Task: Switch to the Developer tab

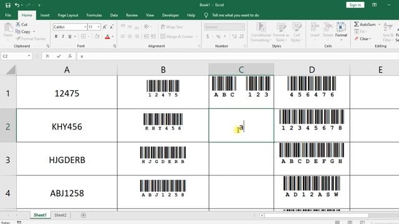Action: pyautogui.click(x=170, y=15)
